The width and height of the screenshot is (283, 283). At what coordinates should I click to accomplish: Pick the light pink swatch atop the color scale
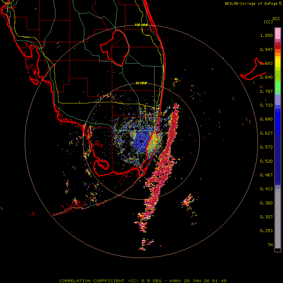tap(278, 33)
